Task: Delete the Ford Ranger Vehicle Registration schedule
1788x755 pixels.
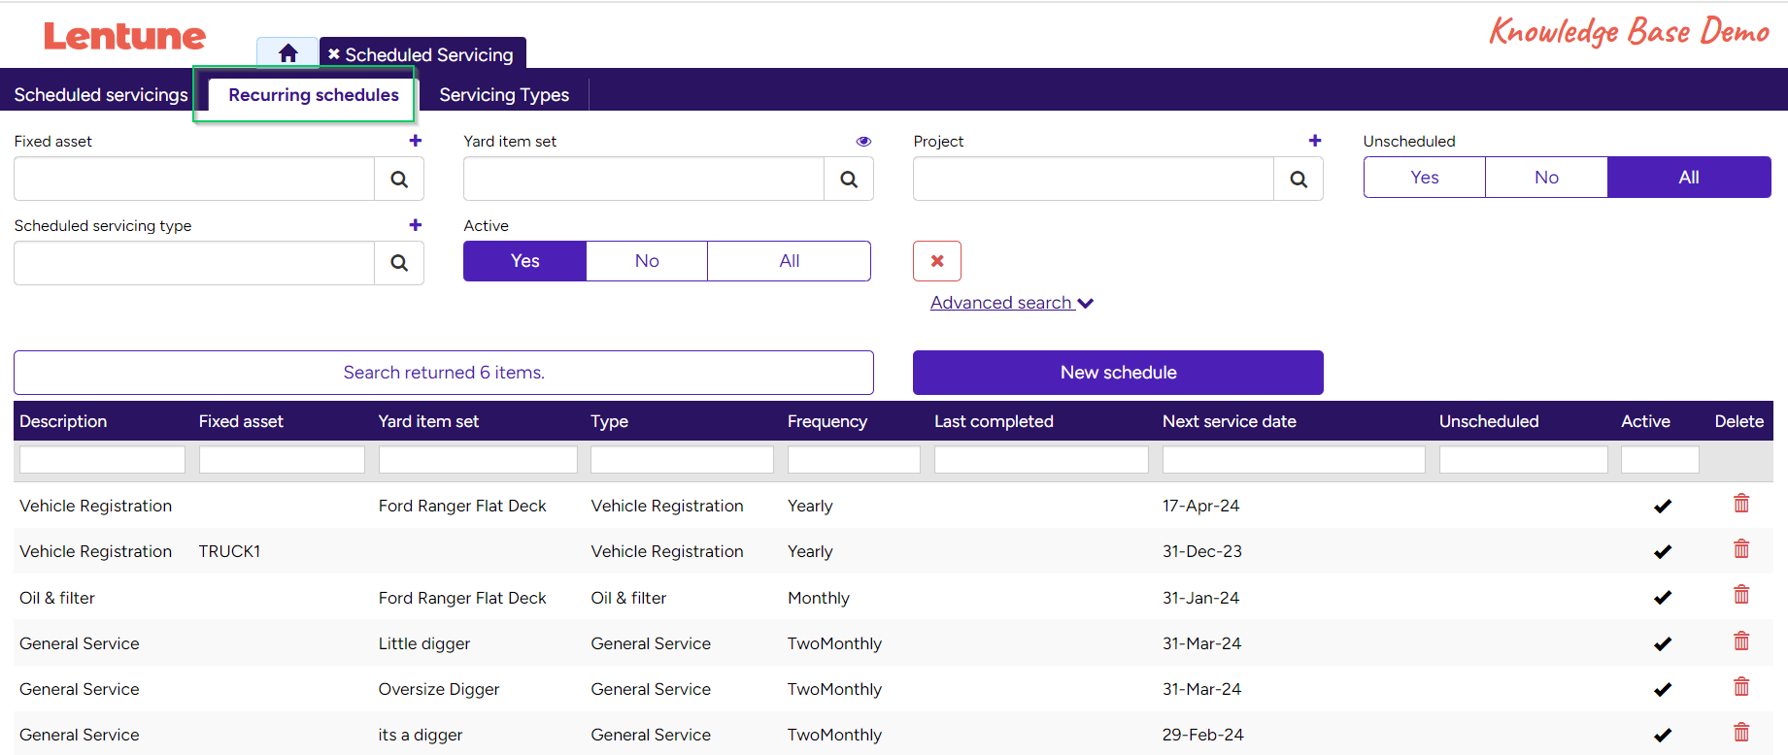Action: point(1741,503)
